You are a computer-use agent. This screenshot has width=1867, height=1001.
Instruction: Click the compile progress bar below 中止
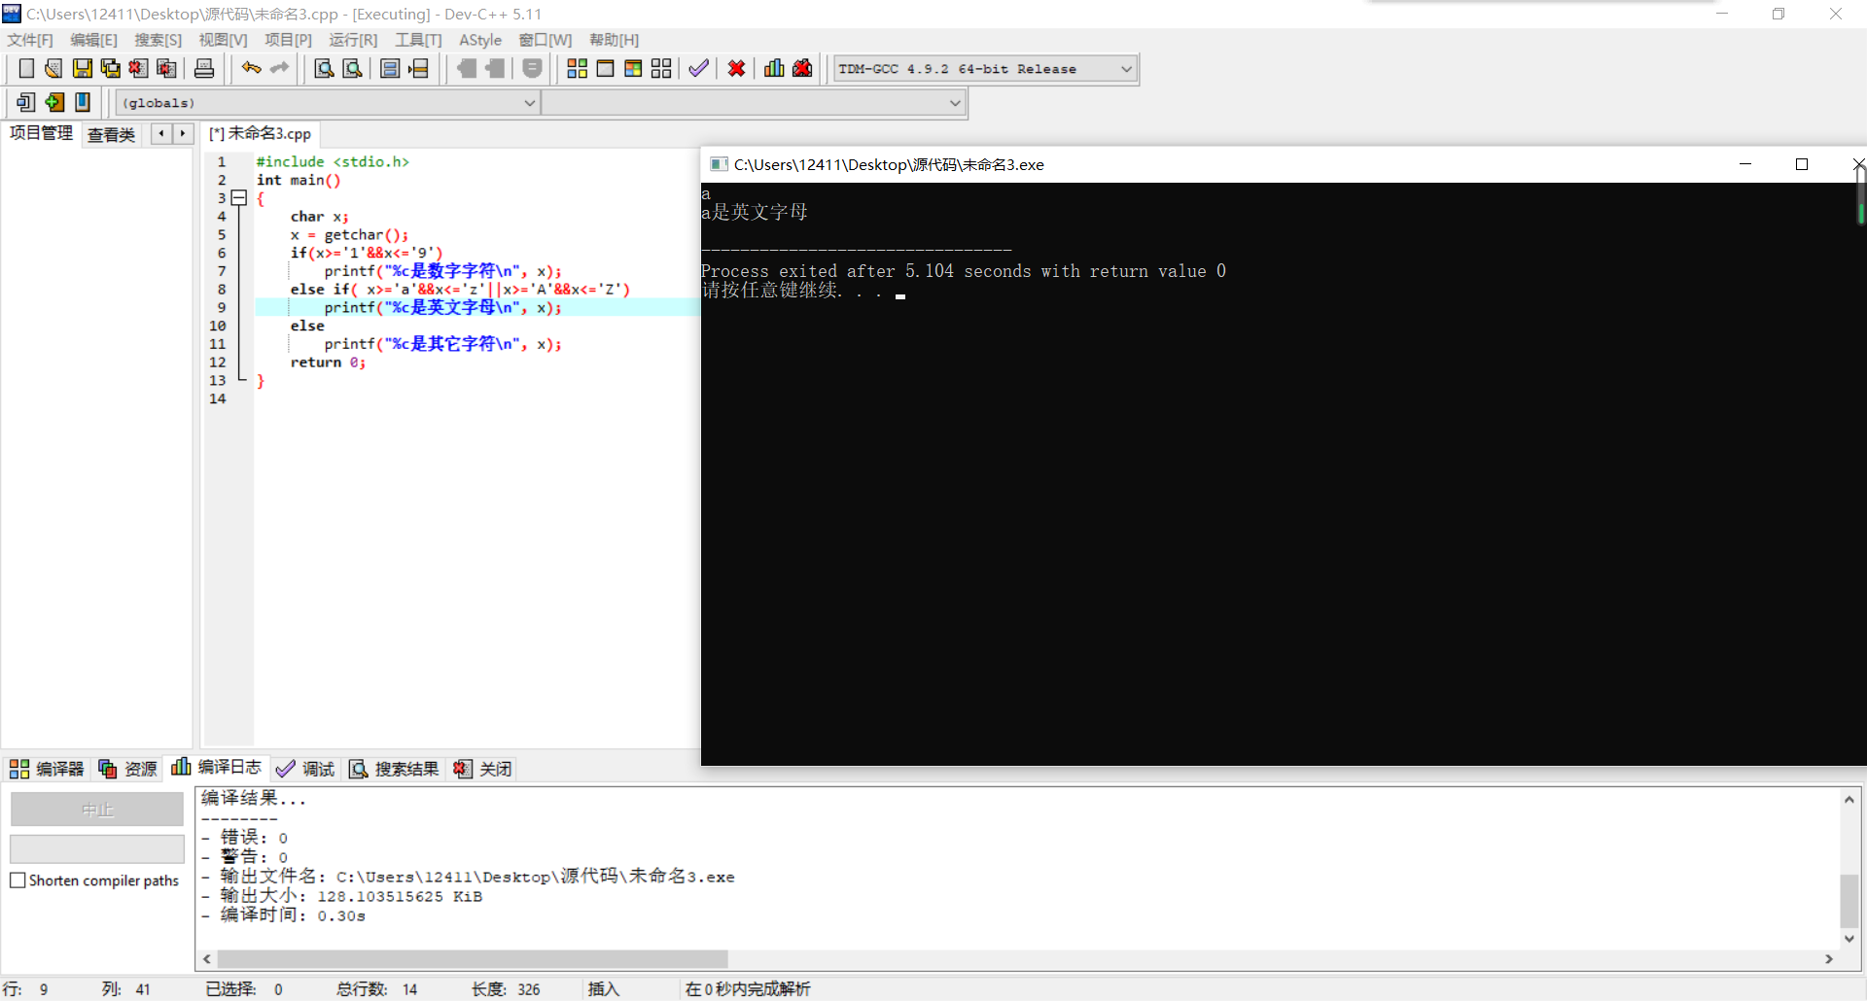(97, 849)
